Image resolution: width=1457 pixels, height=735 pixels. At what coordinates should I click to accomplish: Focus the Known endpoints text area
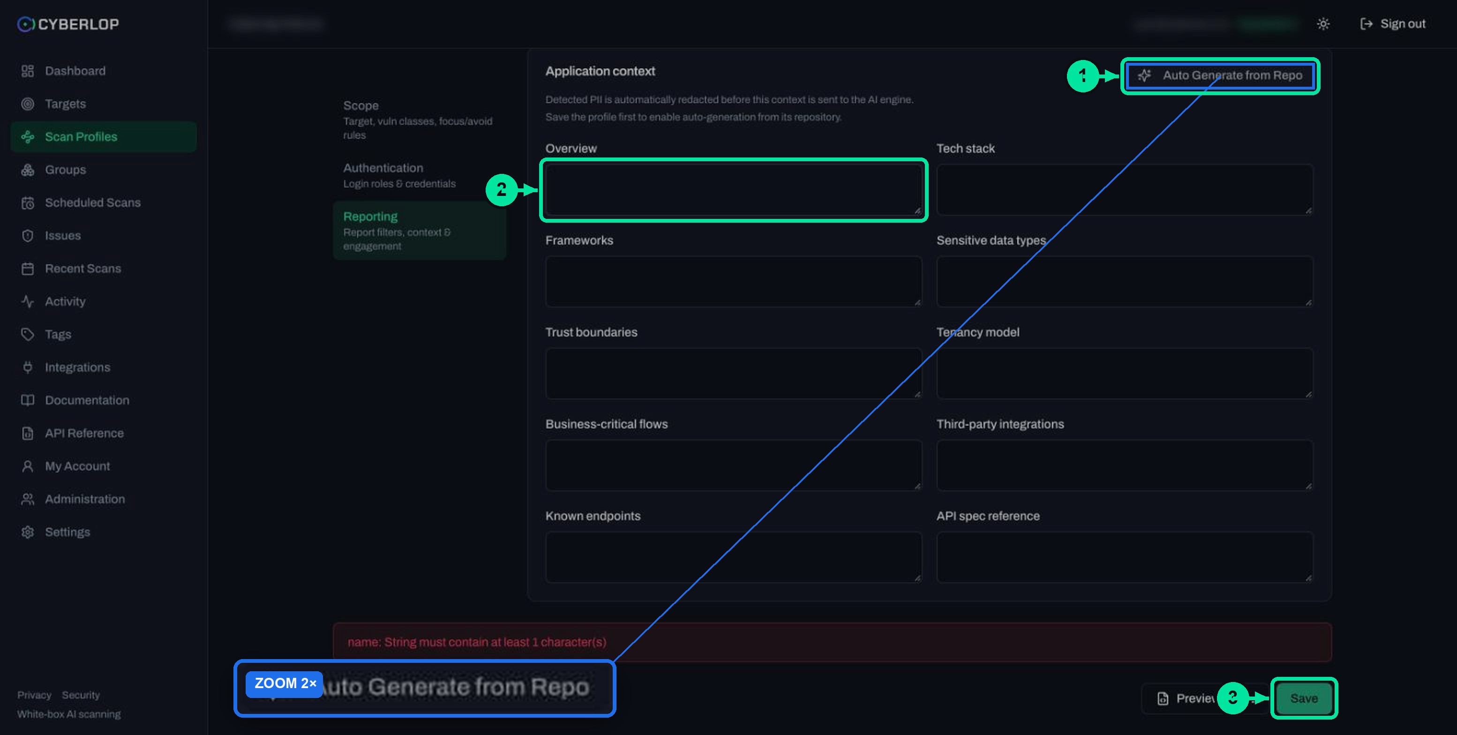pyautogui.click(x=734, y=557)
